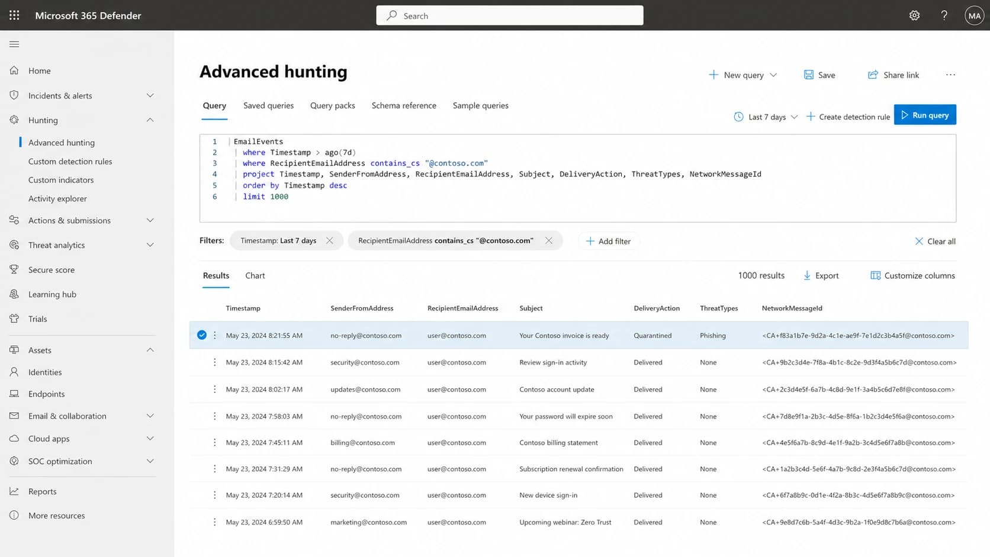The height and width of the screenshot is (557, 990).
Task: Click the More resources info icon
Action: click(x=14, y=516)
